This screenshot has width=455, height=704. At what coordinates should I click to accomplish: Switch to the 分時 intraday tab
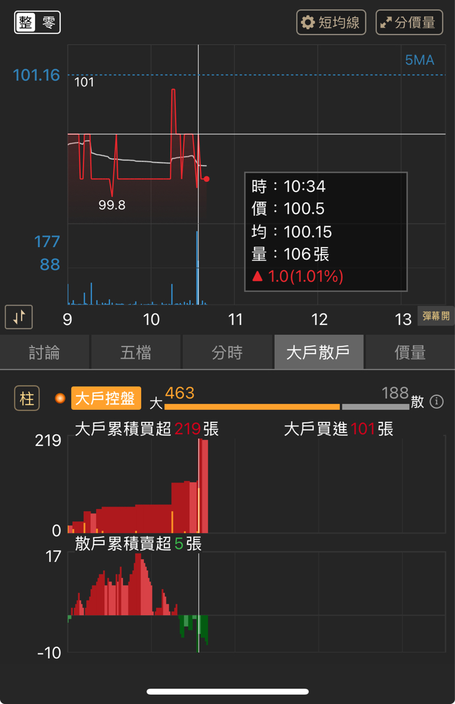[x=227, y=352]
